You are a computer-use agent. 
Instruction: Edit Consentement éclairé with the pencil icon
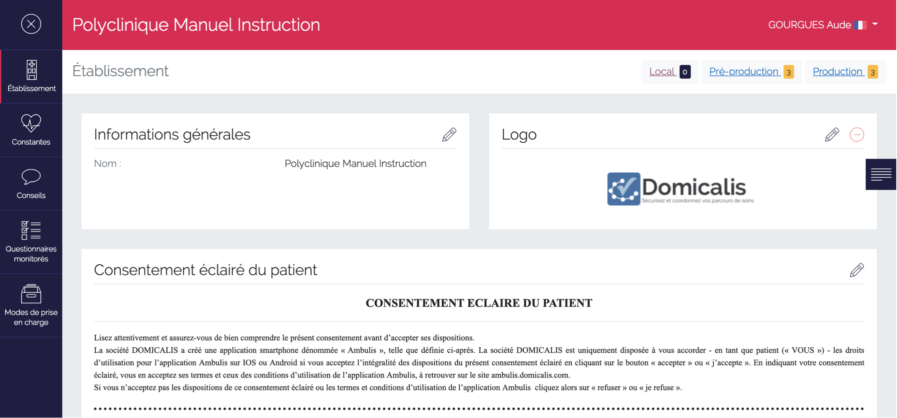(x=857, y=270)
